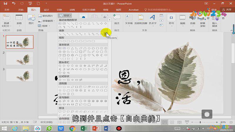Image resolution: width=235 pixels, height=132 pixels.
Task: Click the zoom in plus button
Action: (x=217, y=122)
